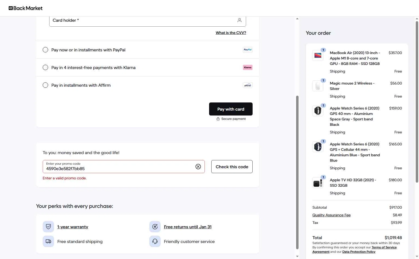Open Free returns until Jan 31 link
The image size is (419, 259).
click(x=188, y=227)
